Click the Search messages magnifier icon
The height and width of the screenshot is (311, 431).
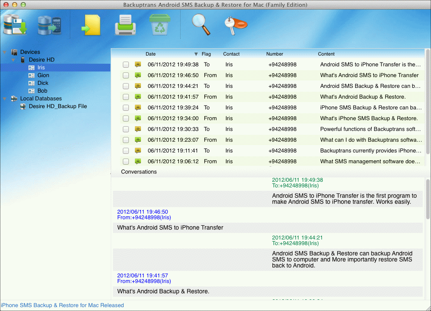[200, 25]
